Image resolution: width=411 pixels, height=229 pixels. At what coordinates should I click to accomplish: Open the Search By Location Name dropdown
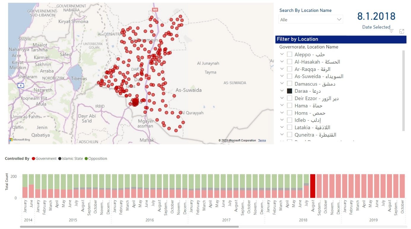310,20
